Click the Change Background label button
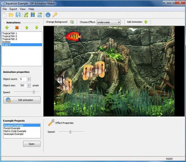The width and height of the screenshot is (186, 162). pos(57,22)
